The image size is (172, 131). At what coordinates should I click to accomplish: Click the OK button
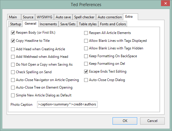[x=125, y=121]
